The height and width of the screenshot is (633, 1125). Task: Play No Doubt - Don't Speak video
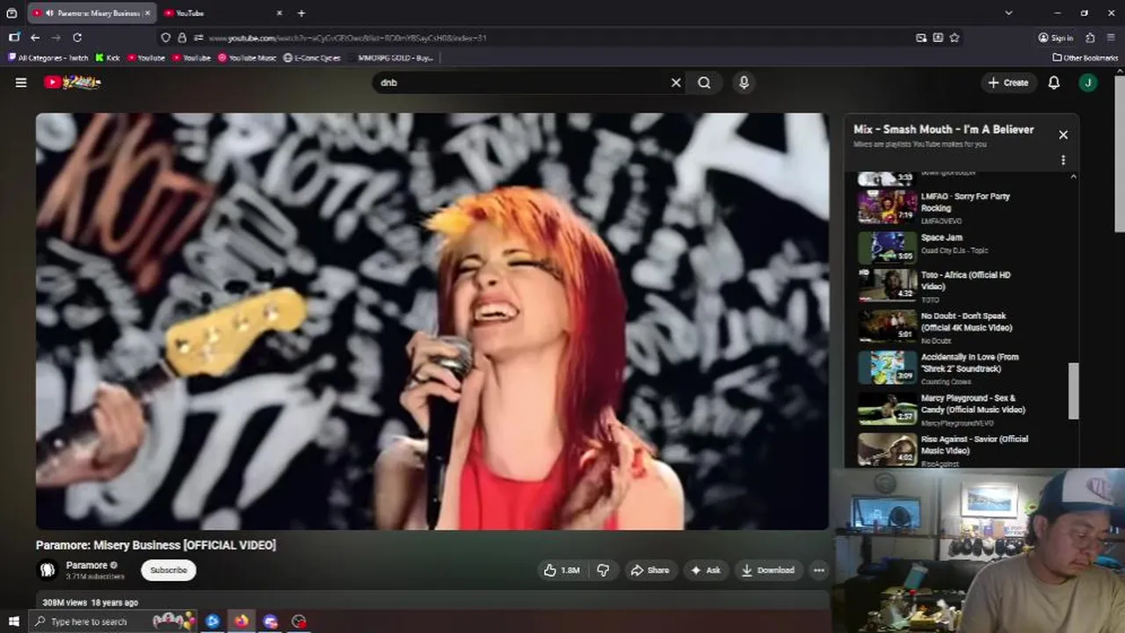click(x=964, y=326)
